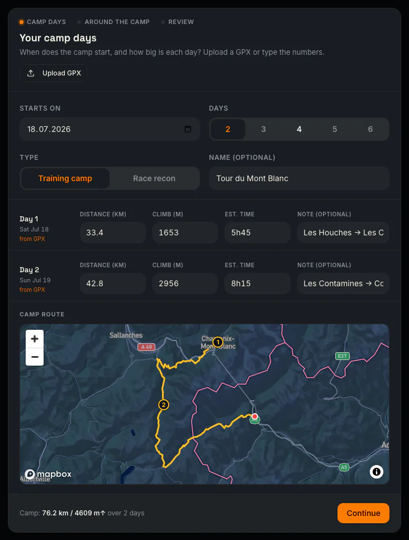
Task: Click the E27 road shield on map
Action: [x=342, y=356]
